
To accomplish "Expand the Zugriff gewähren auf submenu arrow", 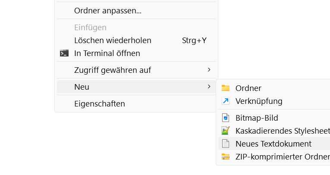I will pos(209,70).
